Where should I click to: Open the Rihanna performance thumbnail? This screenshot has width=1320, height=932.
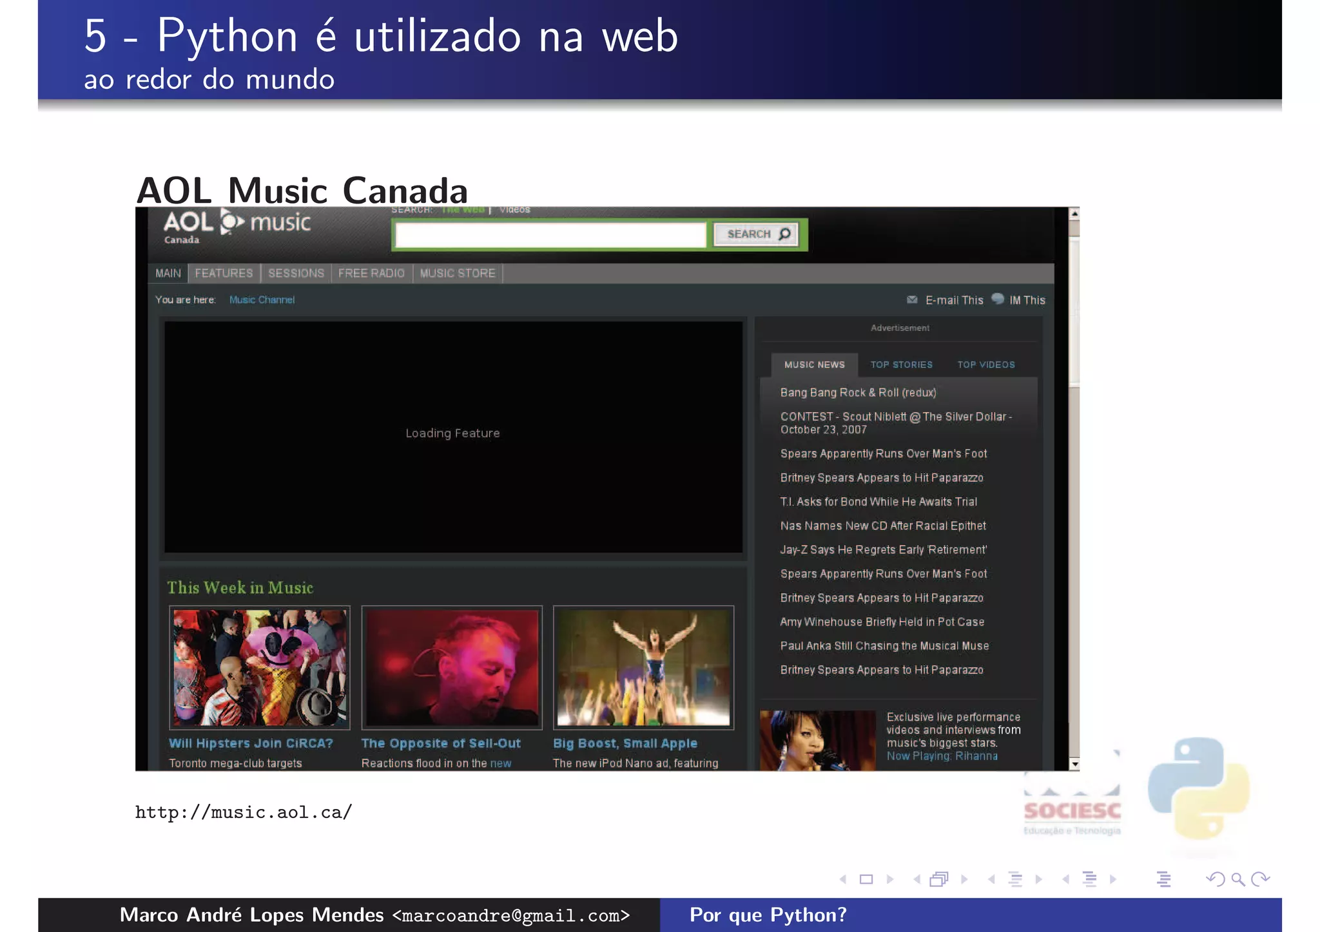[x=818, y=740]
